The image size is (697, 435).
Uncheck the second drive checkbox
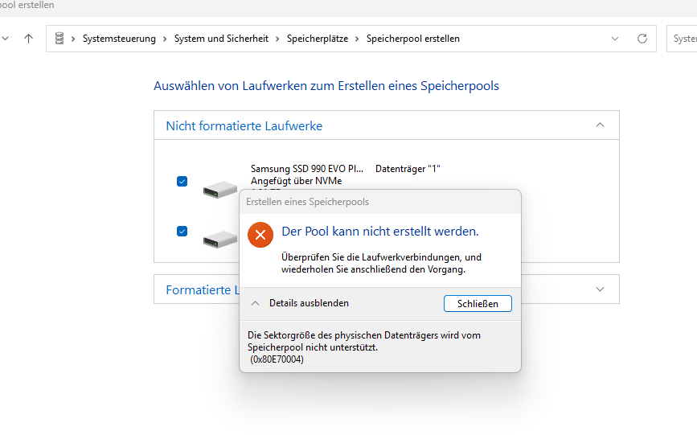(x=182, y=232)
